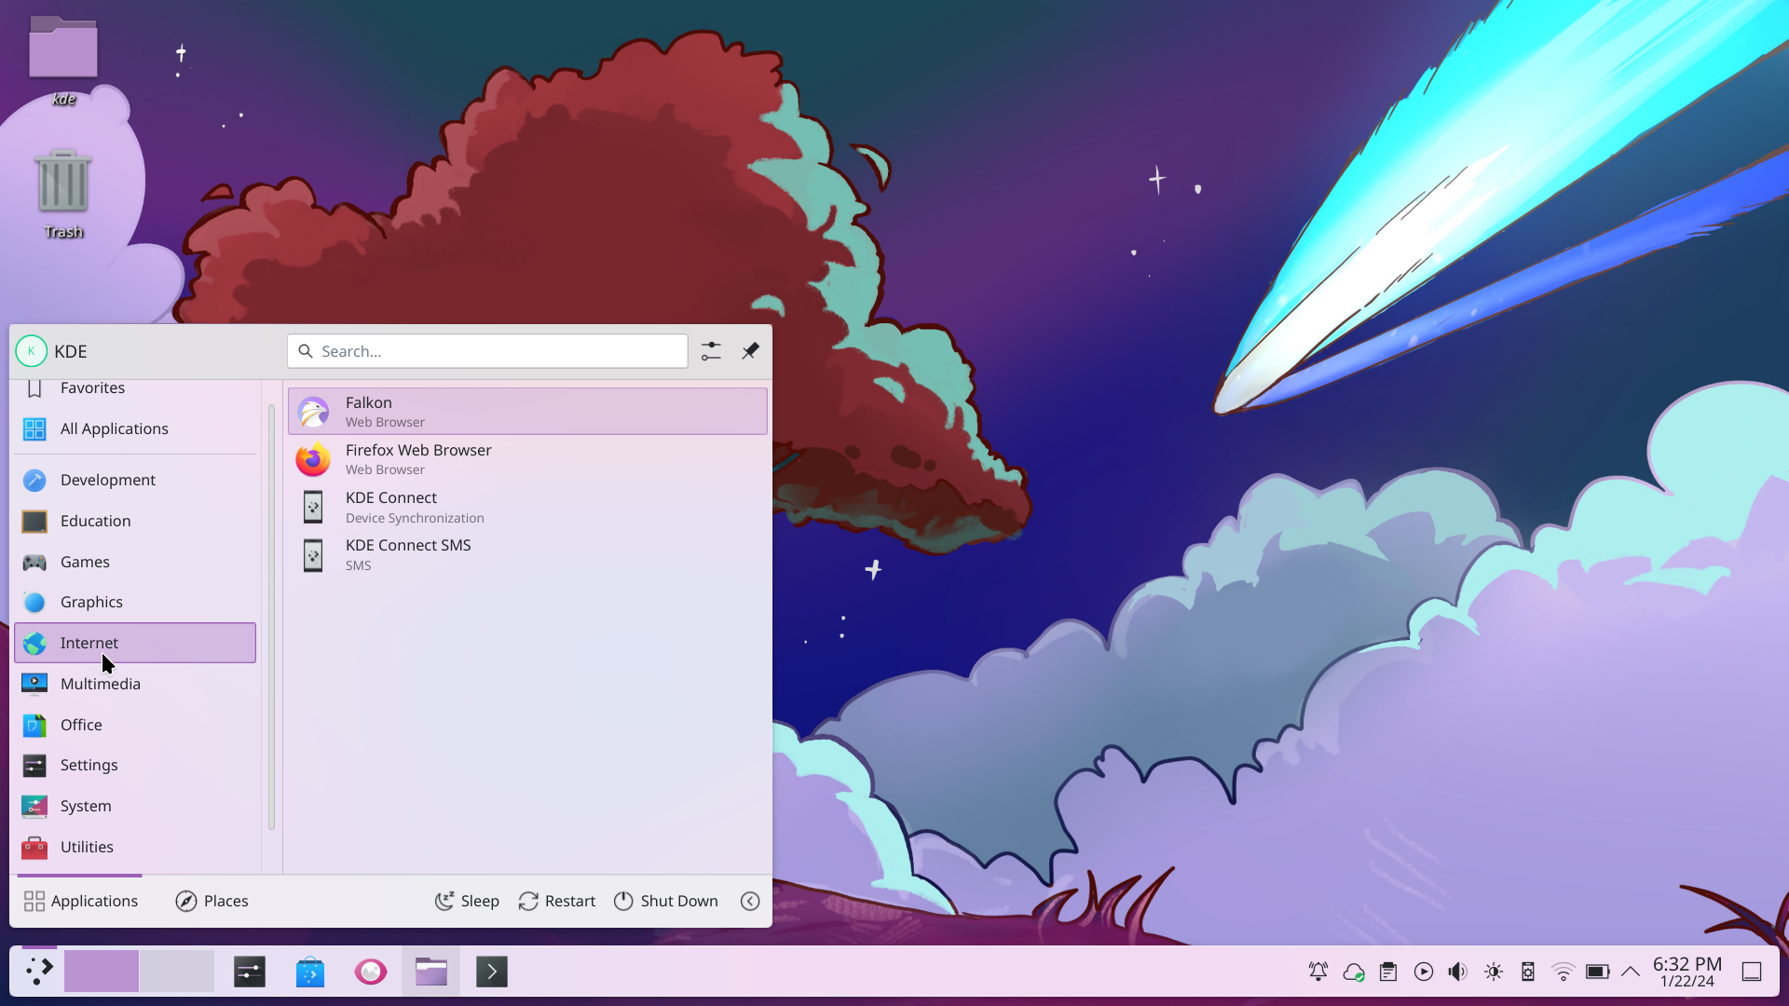Open Discover software center in taskbar

coord(310,972)
